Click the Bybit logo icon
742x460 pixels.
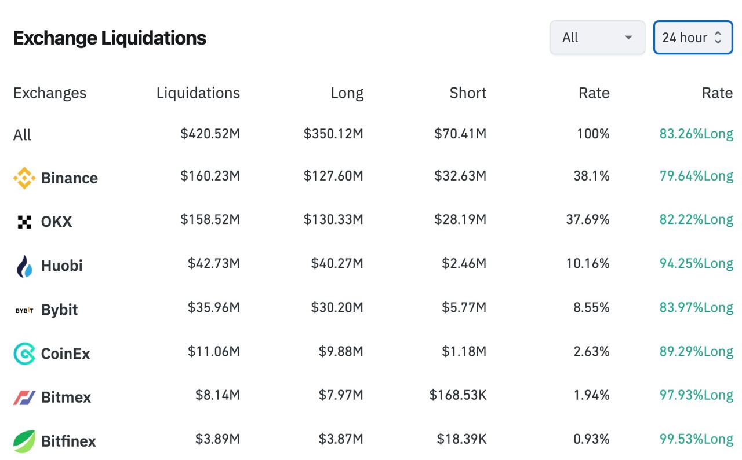click(24, 310)
